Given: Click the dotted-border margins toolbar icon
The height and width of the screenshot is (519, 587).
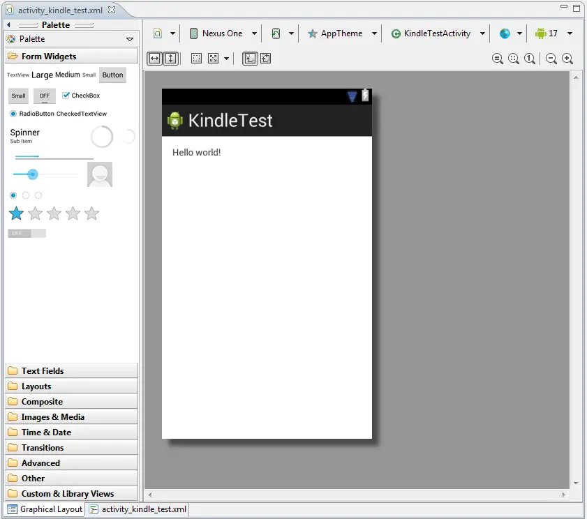Looking at the screenshot, I should pyautogui.click(x=197, y=59).
